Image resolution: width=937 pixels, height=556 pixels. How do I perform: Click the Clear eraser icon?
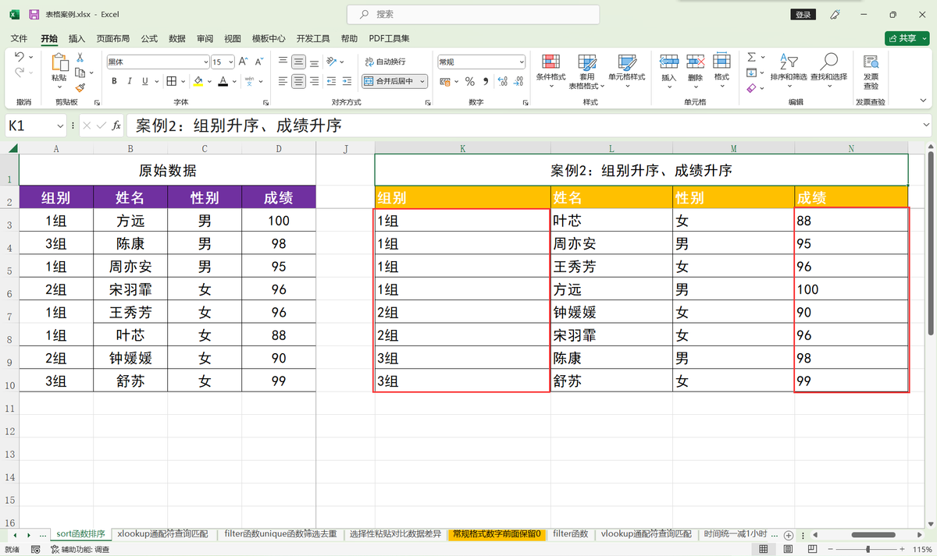pos(751,88)
